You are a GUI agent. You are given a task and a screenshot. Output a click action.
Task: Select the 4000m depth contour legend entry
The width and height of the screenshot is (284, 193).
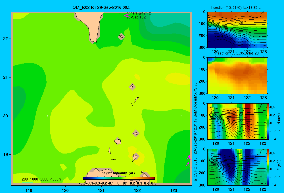point(56,179)
